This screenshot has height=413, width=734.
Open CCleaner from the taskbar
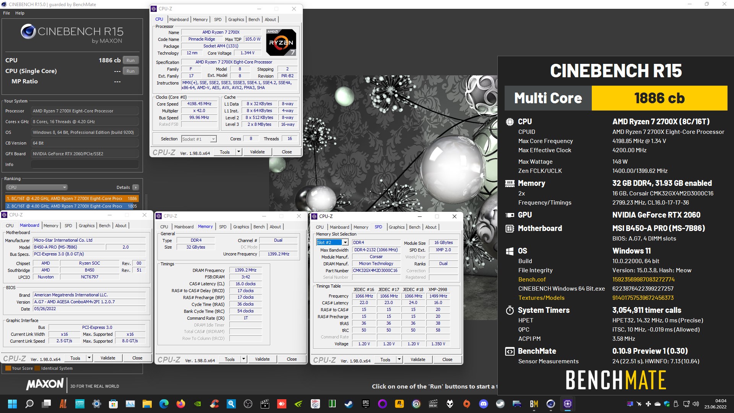pos(214,404)
